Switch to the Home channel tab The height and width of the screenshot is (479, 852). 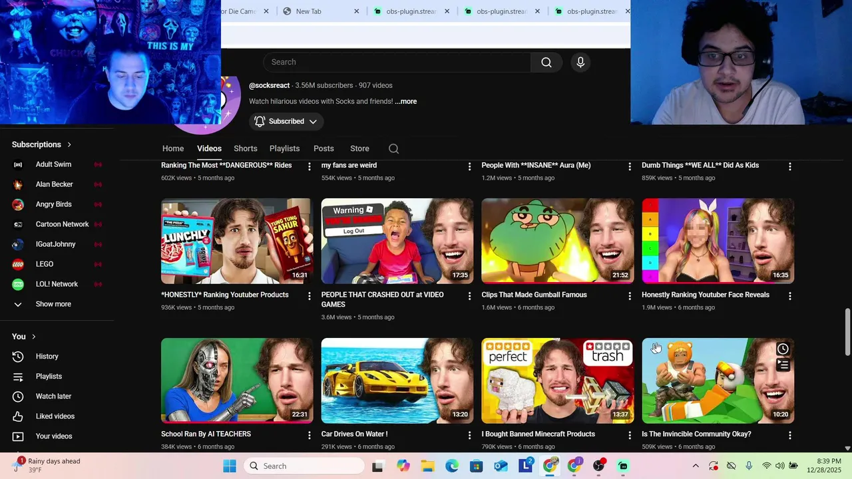(x=173, y=148)
